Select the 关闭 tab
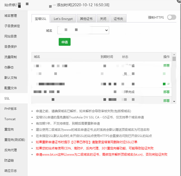Viewport: 181px width, 176px height. pos(103,19)
